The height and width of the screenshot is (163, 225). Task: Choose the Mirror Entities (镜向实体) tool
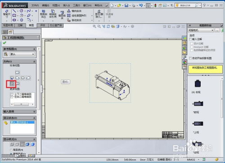74,11
